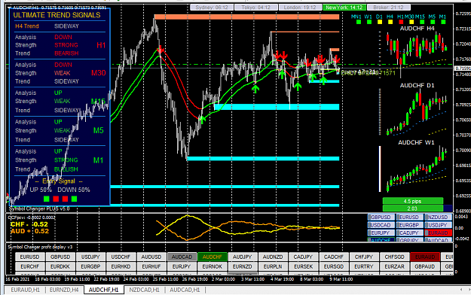Click EURUSD in the profit display row
Viewport: 471px width, 295px height.
pos(29,257)
